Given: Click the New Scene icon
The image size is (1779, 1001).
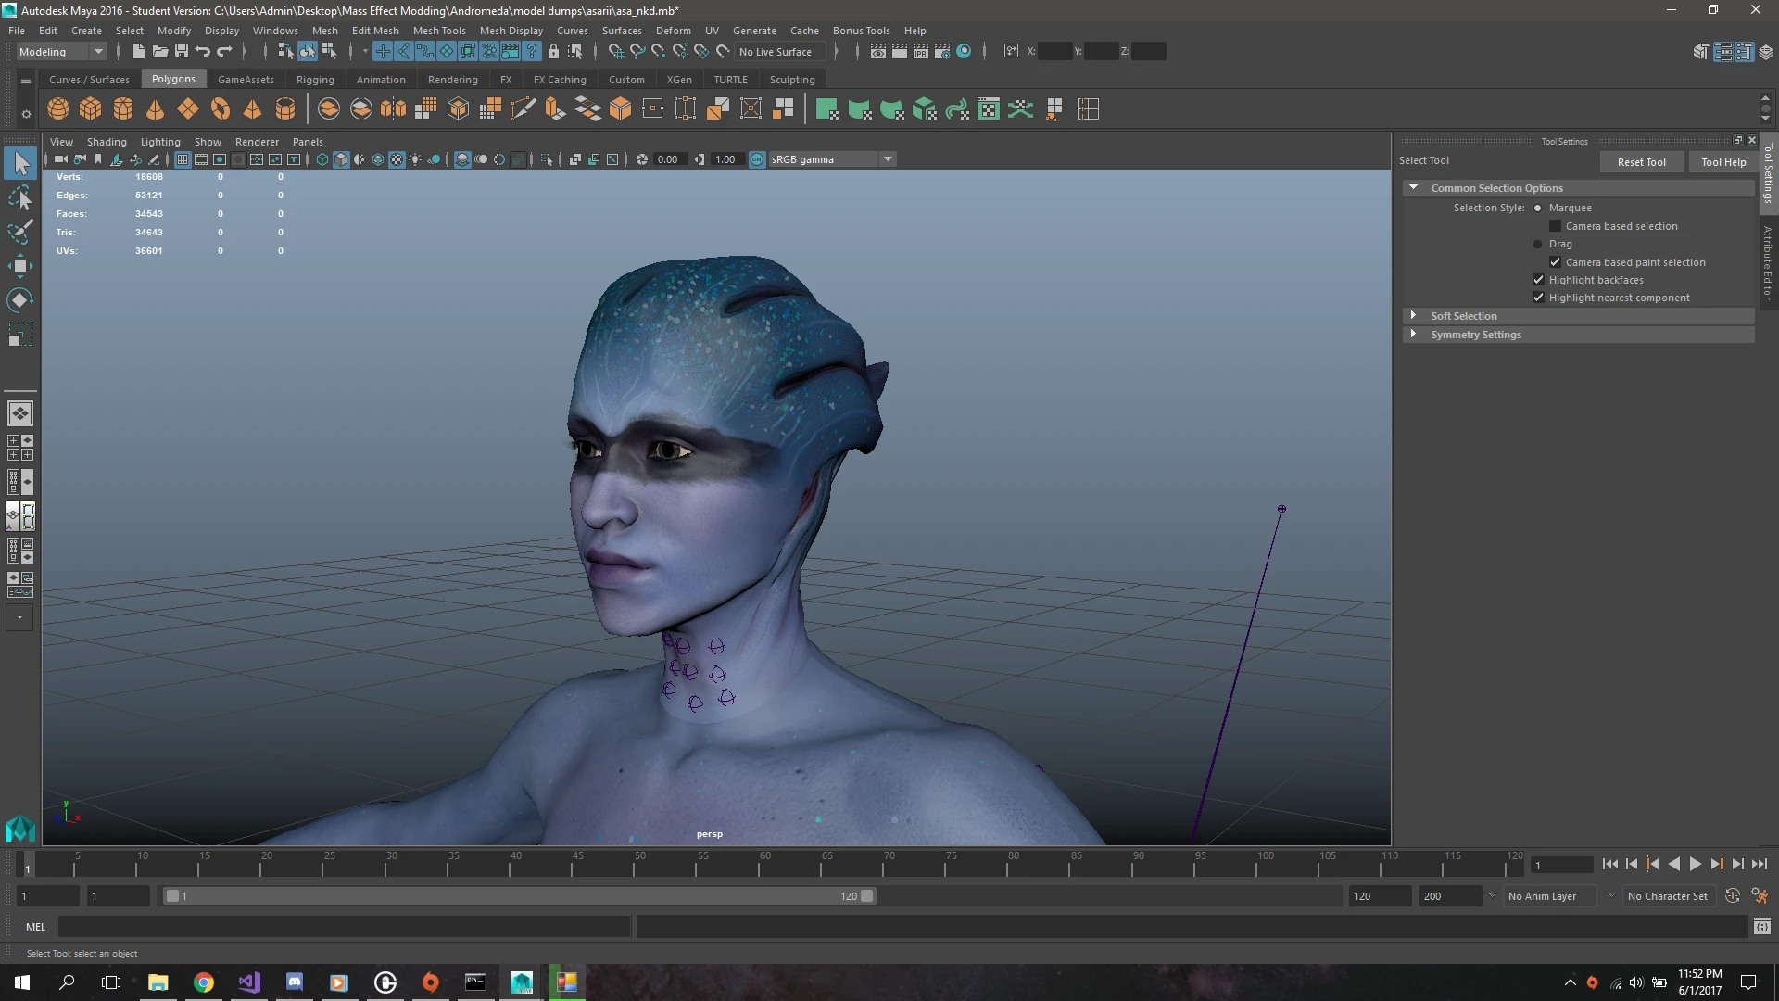Looking at the screenshot, I should point(138,52).
